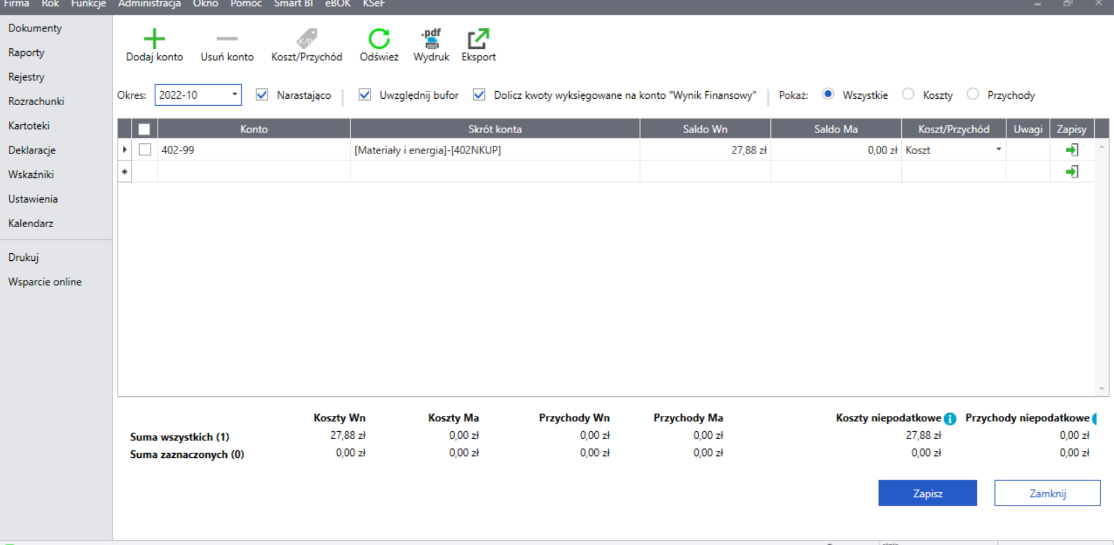Open the KSeF menu

374,4
